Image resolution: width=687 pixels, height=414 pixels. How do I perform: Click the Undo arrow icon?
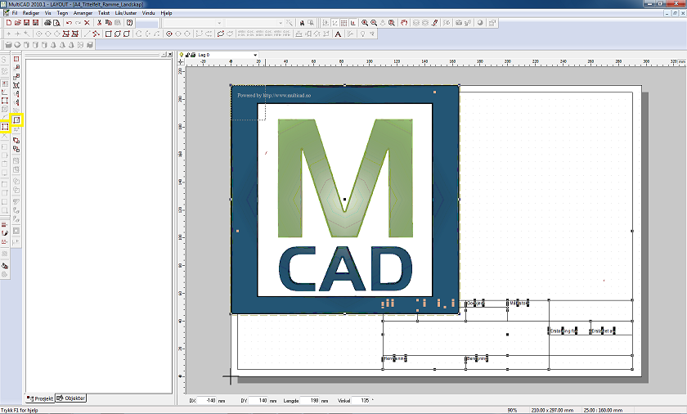pyautogui.click(x=69, y=23)
